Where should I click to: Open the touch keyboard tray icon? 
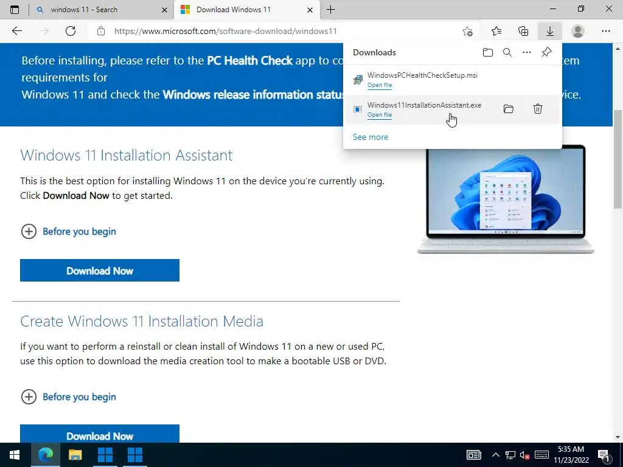[x=541, y=455]
